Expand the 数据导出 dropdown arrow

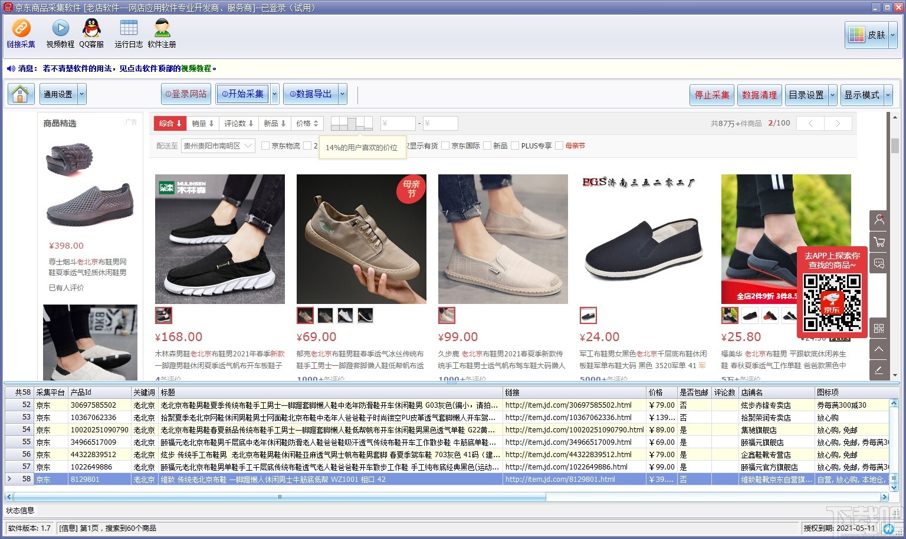coord(343,94)
